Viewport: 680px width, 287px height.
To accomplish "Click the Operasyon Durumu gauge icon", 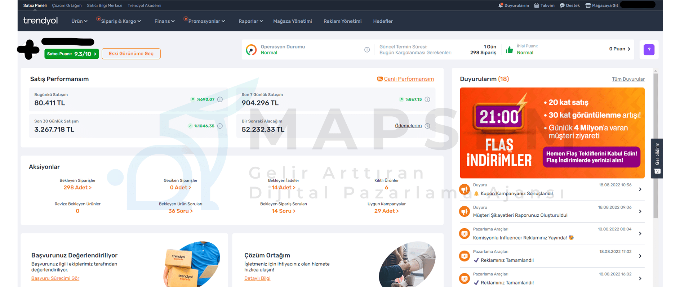I will tap(251, 50).
